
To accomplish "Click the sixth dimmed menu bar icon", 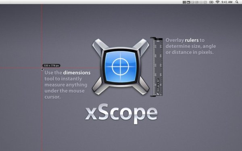I will (205, 2).
